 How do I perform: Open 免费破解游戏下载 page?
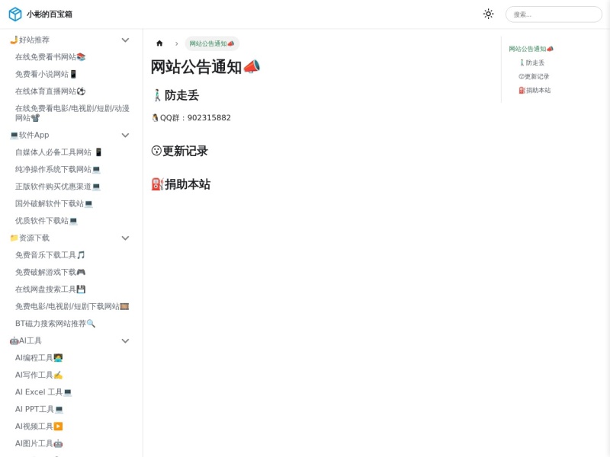click(50, 272)
